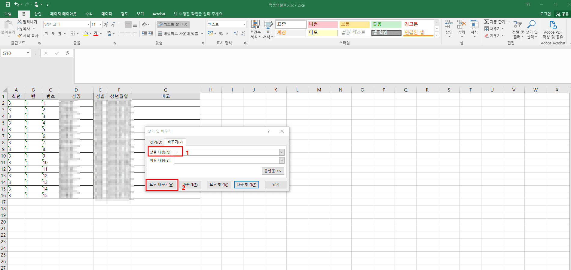Switch to the 삽입 ribbon tab
Image resolution: width=571 pixels, height=270 pixels.
point(38,14)
